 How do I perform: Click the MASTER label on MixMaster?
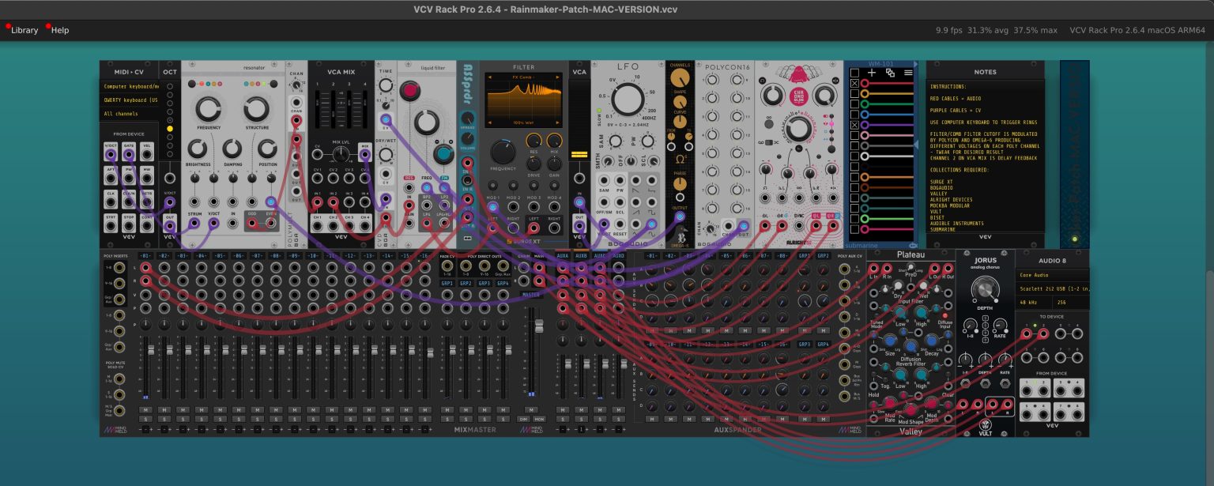pyautogui.click(x=531, y=295)
